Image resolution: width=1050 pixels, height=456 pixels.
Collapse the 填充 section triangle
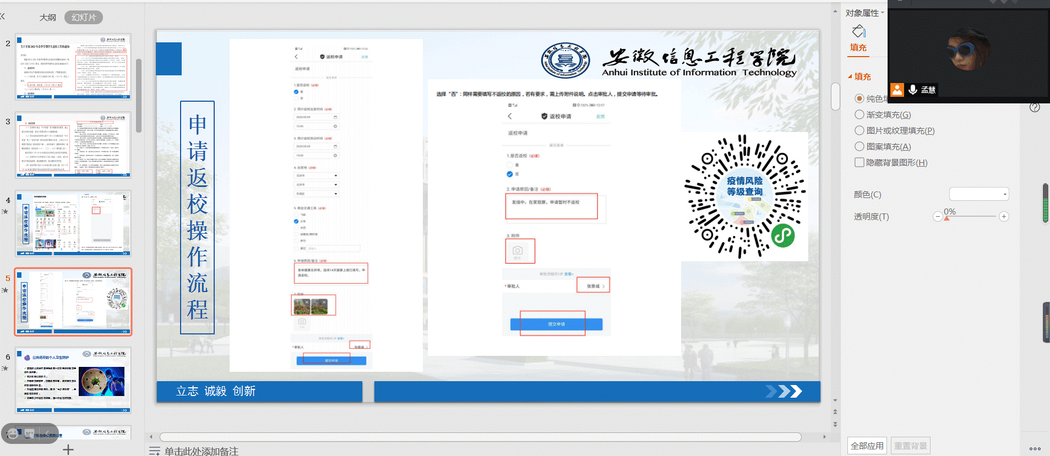pyautogui.click(x=850, y=77)
